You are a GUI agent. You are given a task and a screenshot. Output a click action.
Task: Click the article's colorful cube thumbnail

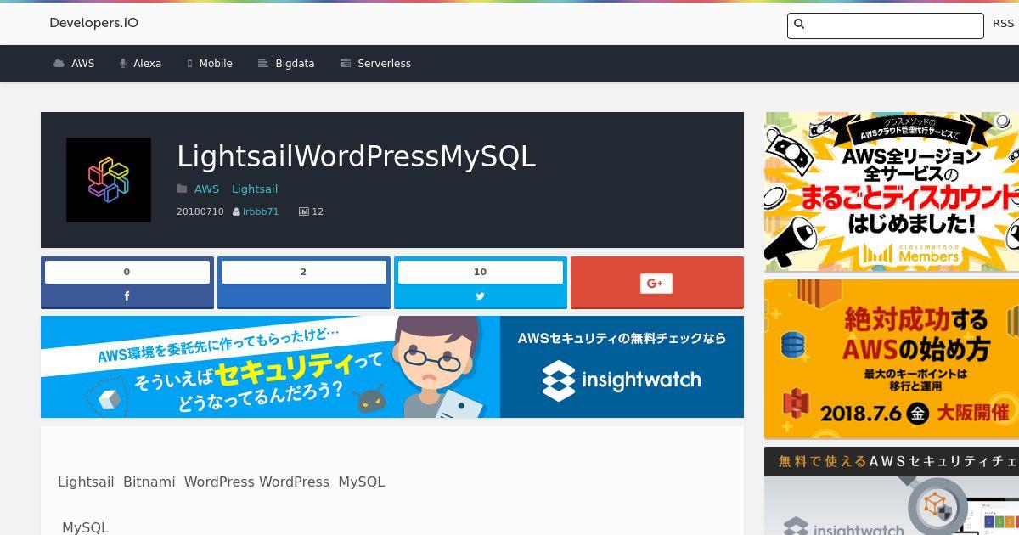coord(109,180)
